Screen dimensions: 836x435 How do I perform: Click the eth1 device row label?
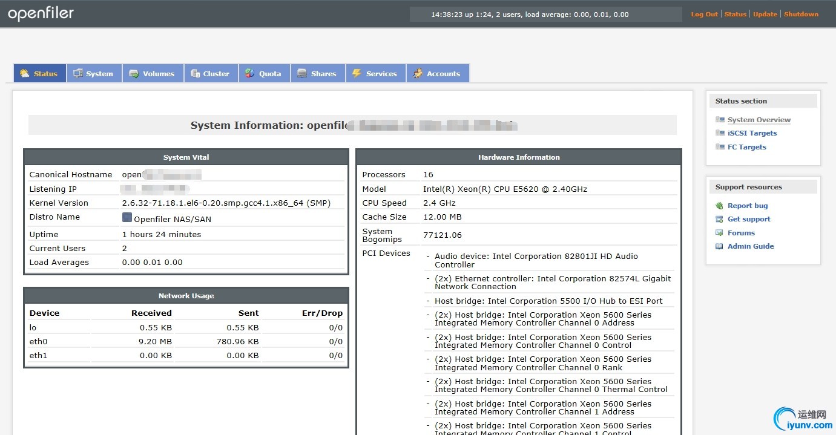(x=38, y=356)
